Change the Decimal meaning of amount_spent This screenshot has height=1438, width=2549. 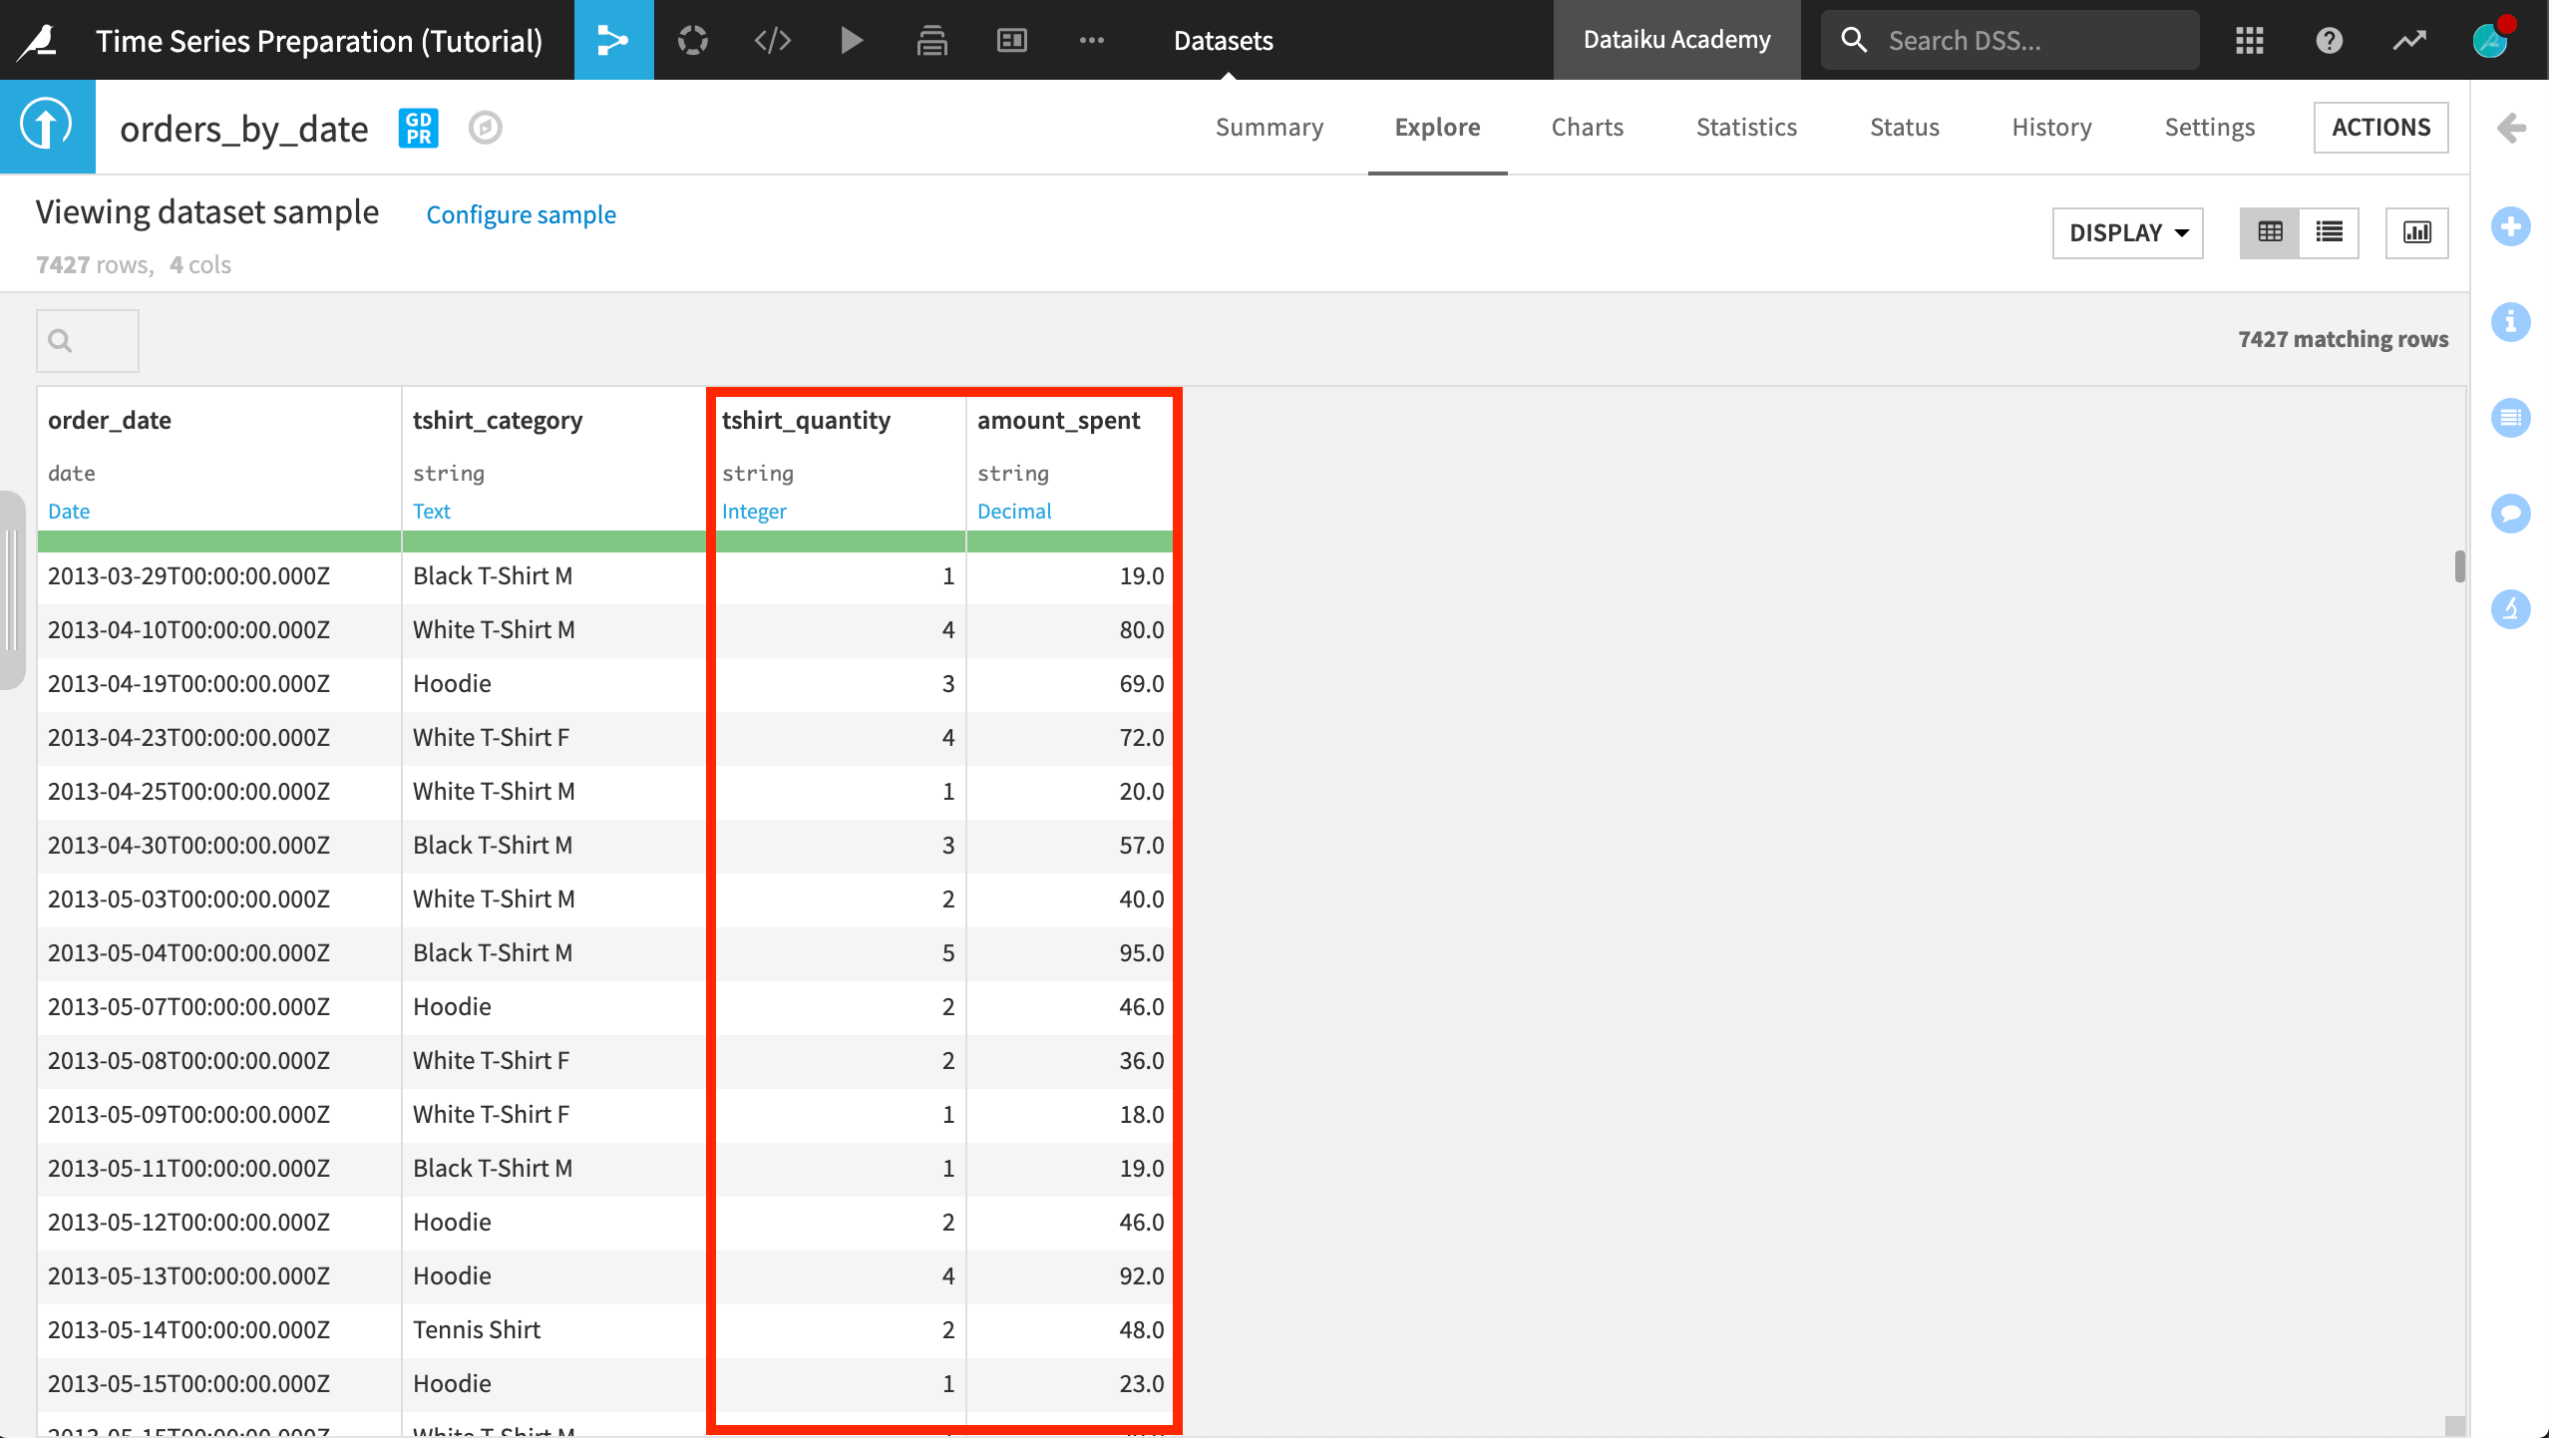pos(1014,511)
